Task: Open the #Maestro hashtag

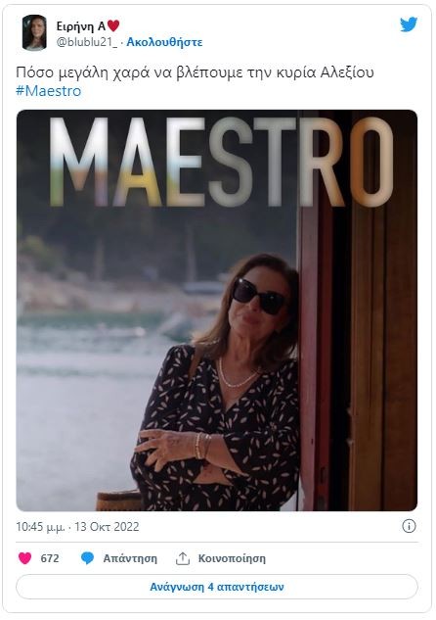Action: pos(49,91)
